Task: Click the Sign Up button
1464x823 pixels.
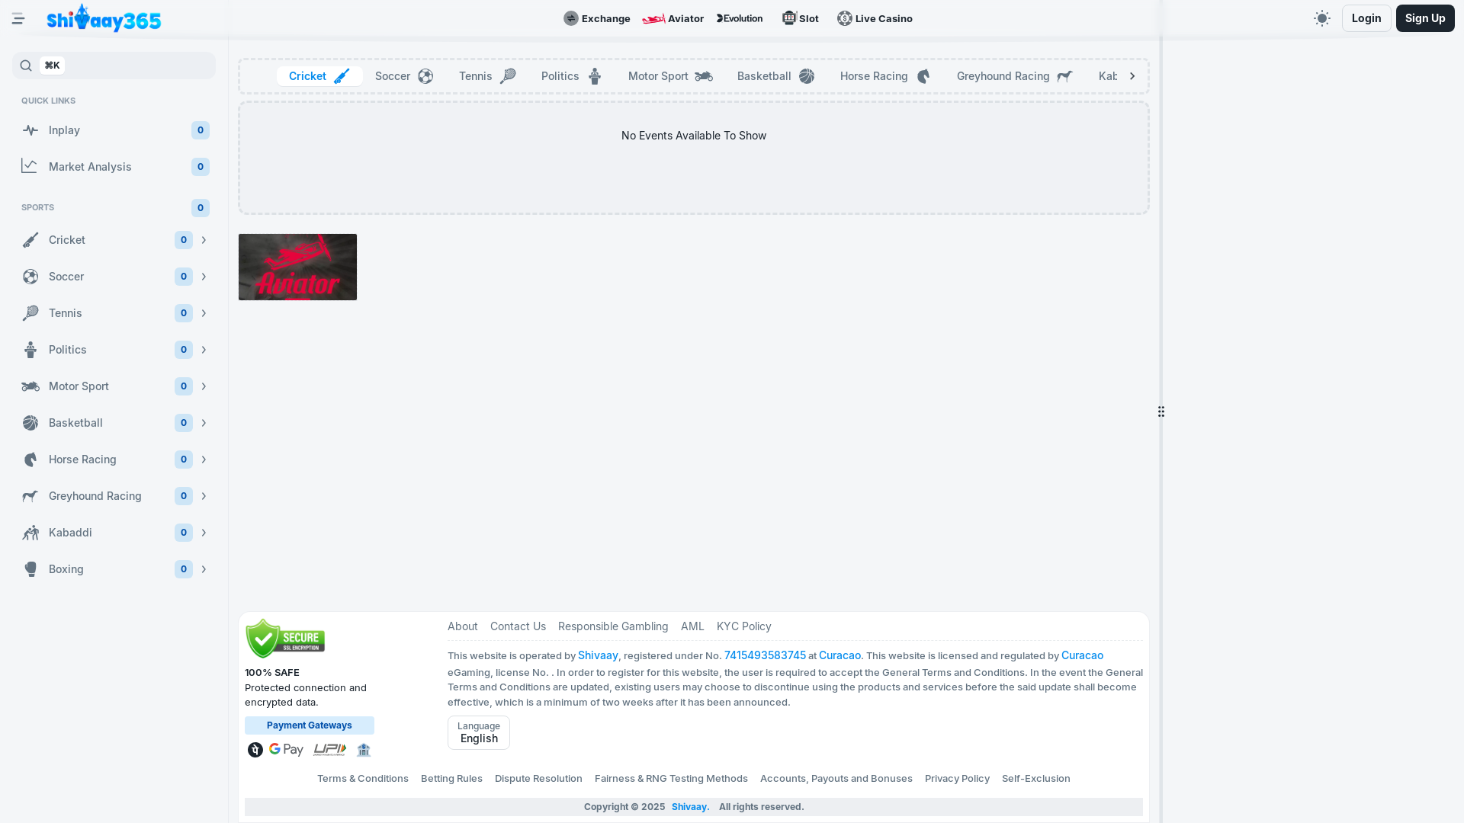Action: click(1425, 18)
